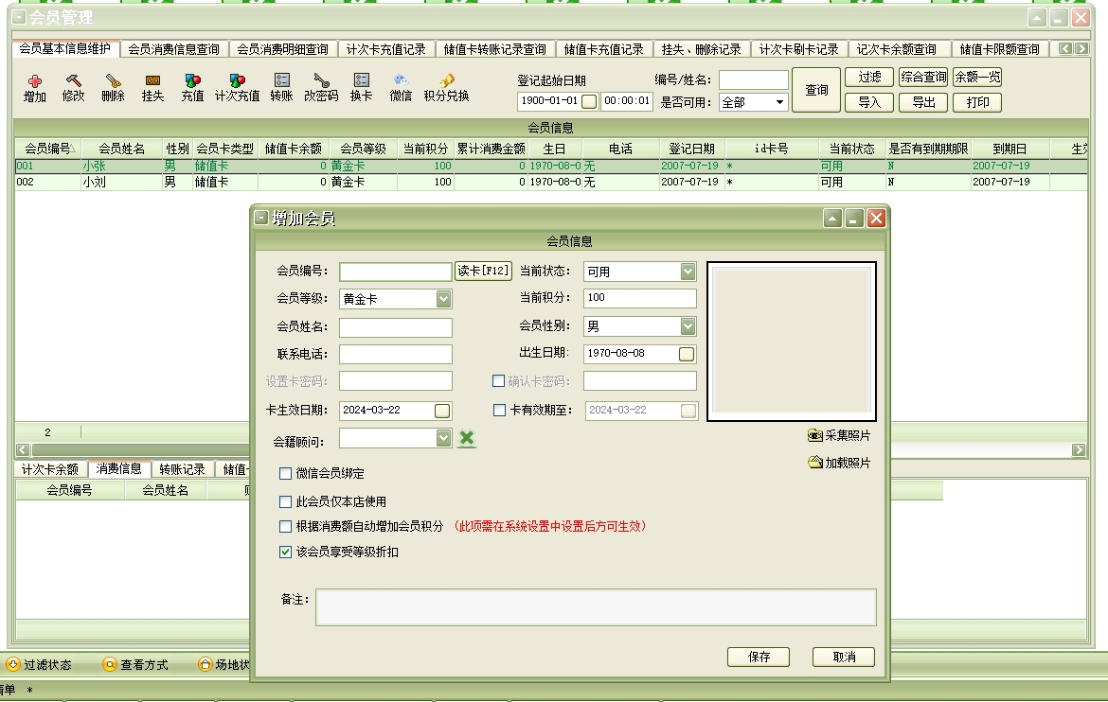Screen dimensions: 1108x702
Task: Click the 修改 (modify) hammer icon
Action: coord(74,83)
